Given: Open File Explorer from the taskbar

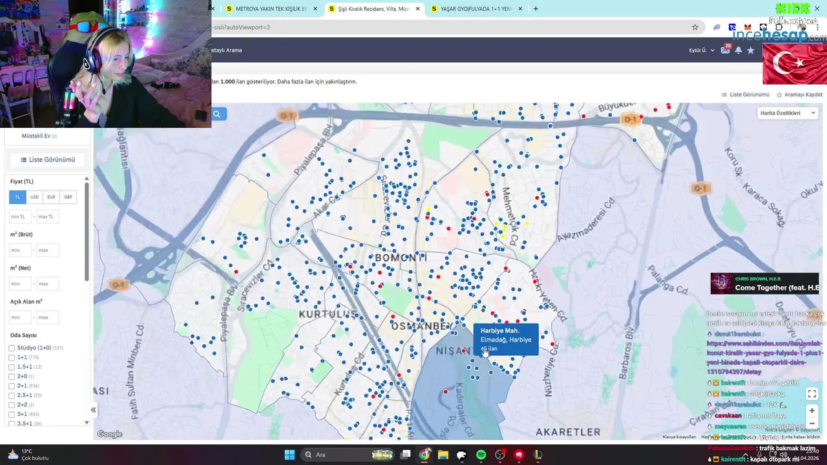Looking at the screenshot, I should (443, 455).
